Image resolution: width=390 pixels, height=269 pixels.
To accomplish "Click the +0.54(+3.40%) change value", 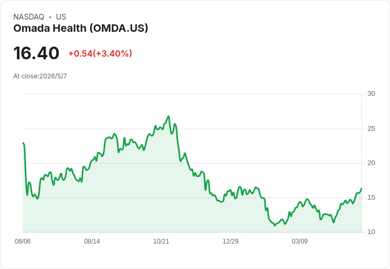I will tap(100, 53).
